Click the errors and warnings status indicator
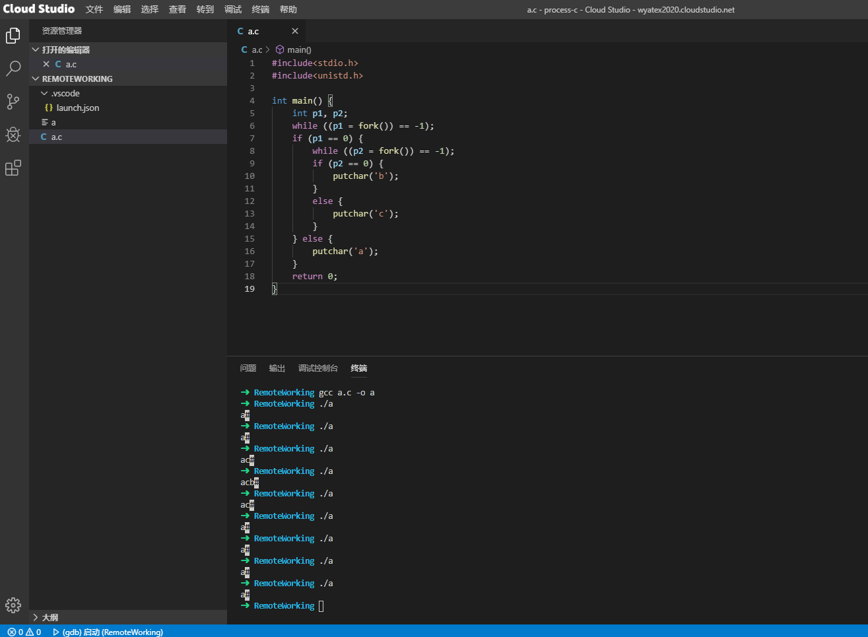Screen dimensions: 868x637 coord(24,632)
